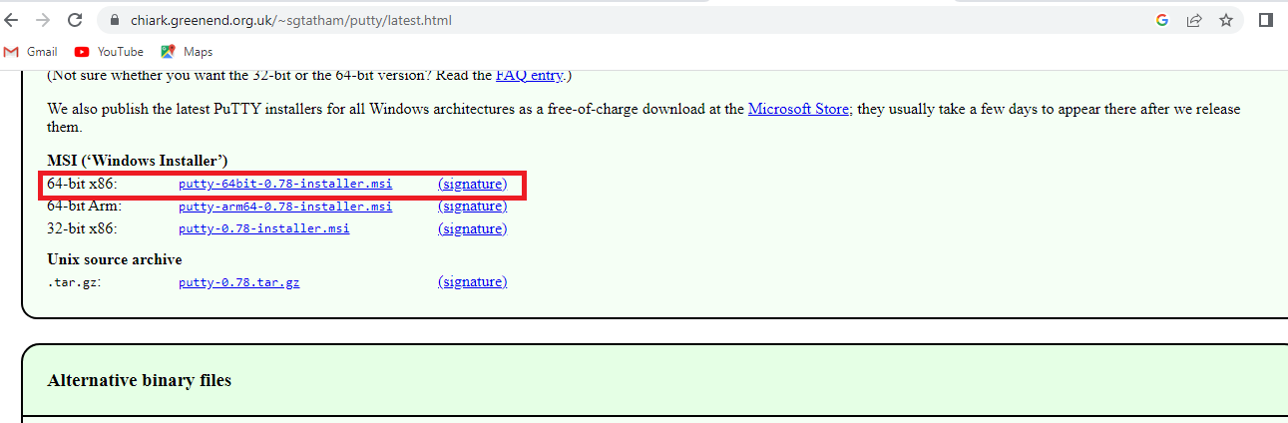Open signature link for the .tar.gz archive

[472, 282]
